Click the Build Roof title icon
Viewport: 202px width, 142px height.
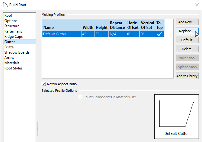[x=5, y=5]
